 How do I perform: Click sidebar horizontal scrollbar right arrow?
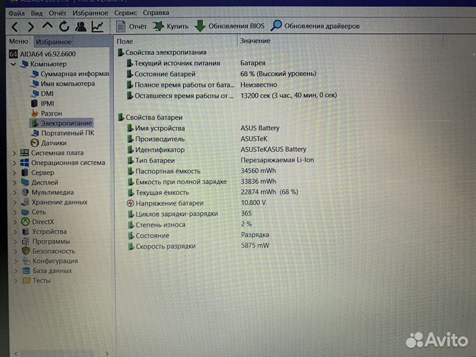click(107, 353)
